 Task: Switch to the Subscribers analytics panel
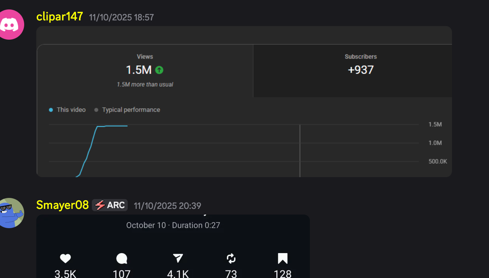tap(361, 70)
